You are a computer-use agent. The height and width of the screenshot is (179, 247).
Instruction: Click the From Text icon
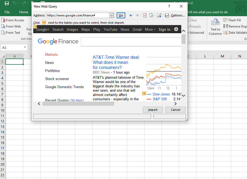[3, 33]
